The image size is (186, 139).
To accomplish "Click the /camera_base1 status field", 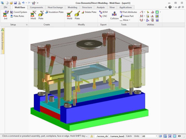I will tap(117, 136).
